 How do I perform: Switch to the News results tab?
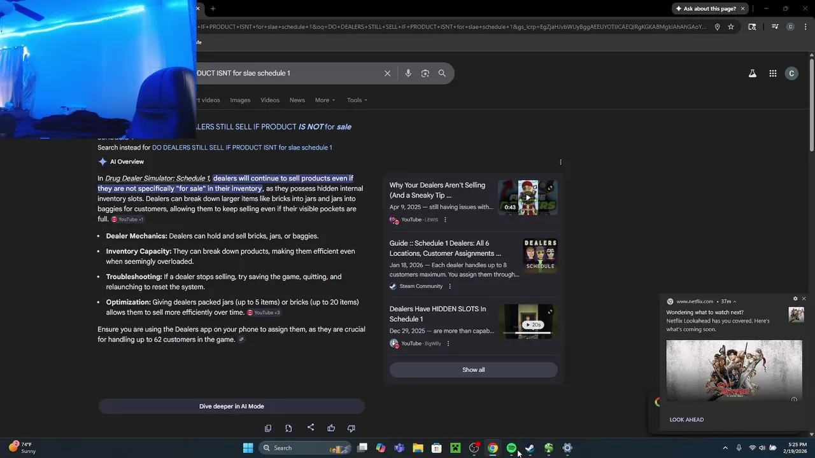pyautogui.click(x=297, y=101)
